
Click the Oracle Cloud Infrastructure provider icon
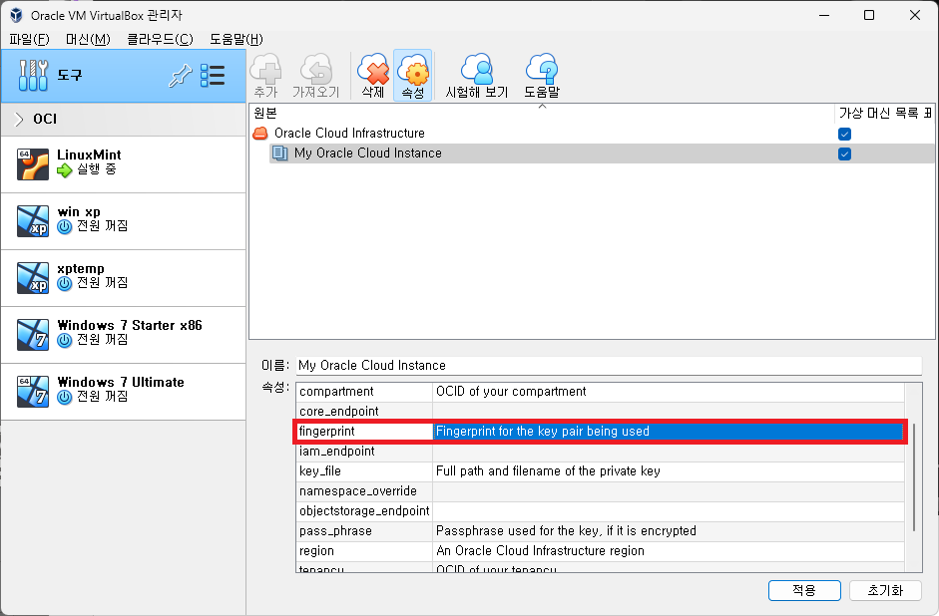pos(260,134)
